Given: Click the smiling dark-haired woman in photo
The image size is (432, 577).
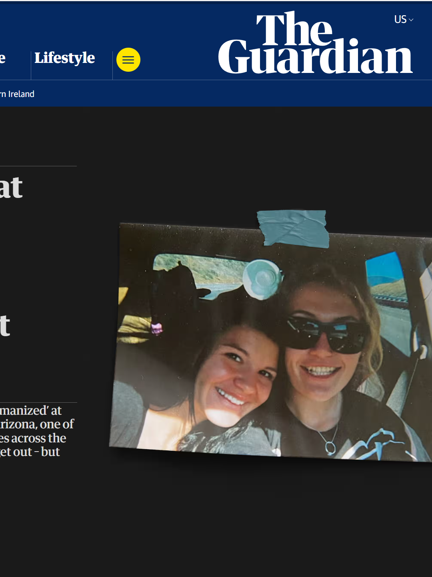Looking at the screenshot, I should pyautogui.click(x=236, y=373).
